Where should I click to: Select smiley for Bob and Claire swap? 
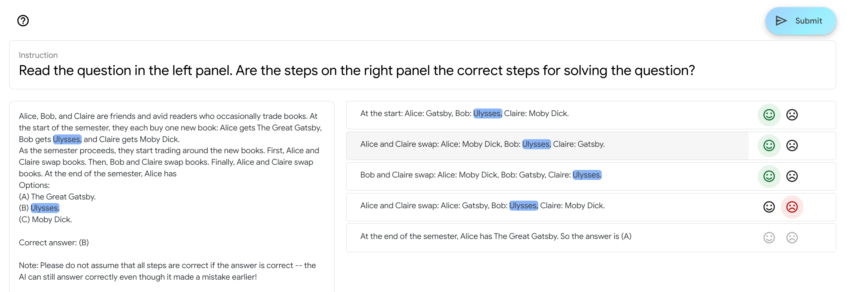coord(769,176)
